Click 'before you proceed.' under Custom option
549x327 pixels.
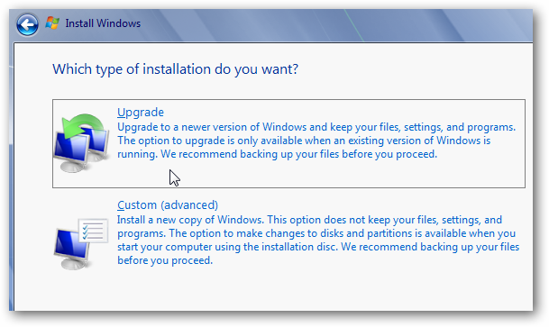point(165,260)
